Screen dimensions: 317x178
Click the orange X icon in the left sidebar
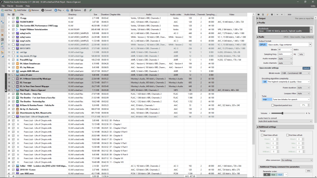tap(3, 35)
